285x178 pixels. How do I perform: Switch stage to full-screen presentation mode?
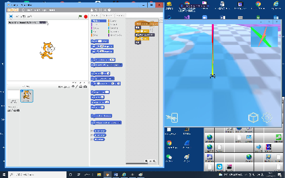[x=11, y=17]
